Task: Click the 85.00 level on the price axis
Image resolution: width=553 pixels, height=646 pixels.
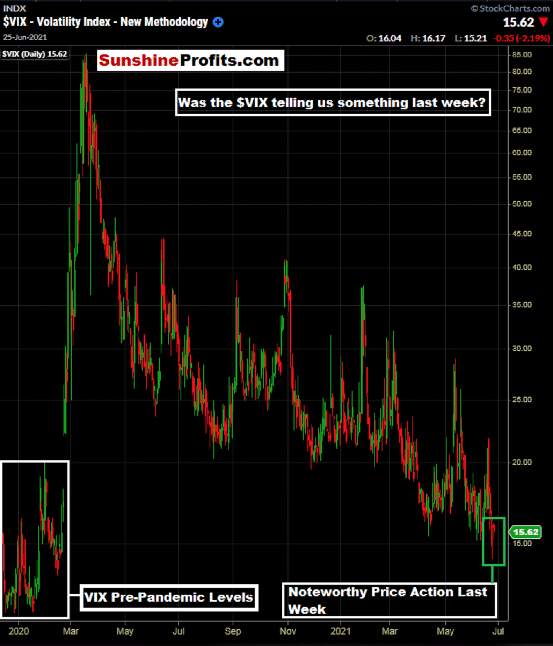Action: pos(522,55)
